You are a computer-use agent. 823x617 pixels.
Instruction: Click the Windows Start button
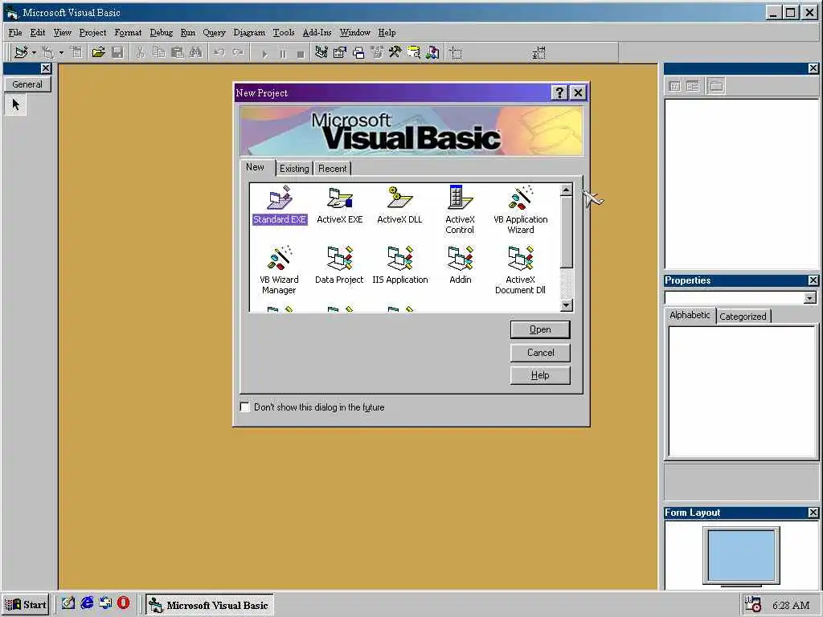26,605
